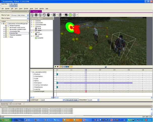The height and width of the screenshot is (122, 153).
Task: Select the Orientation track row
Action: [38, 76]
